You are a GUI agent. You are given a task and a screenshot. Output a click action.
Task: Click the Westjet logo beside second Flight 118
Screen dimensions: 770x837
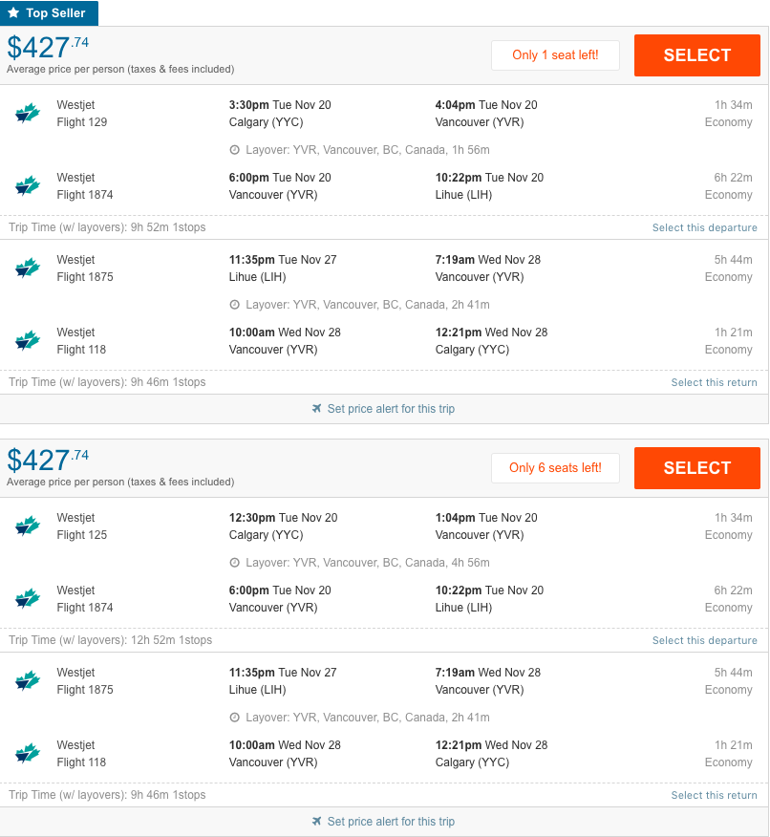[x=28, y=753]
